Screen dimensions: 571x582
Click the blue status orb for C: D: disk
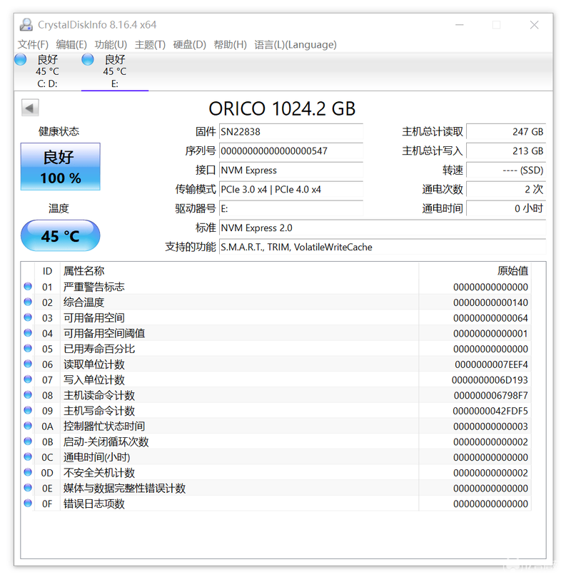click(x=21, y=59)
